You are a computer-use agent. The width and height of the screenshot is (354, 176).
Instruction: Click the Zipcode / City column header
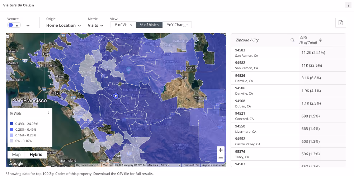tap(247, 40)
